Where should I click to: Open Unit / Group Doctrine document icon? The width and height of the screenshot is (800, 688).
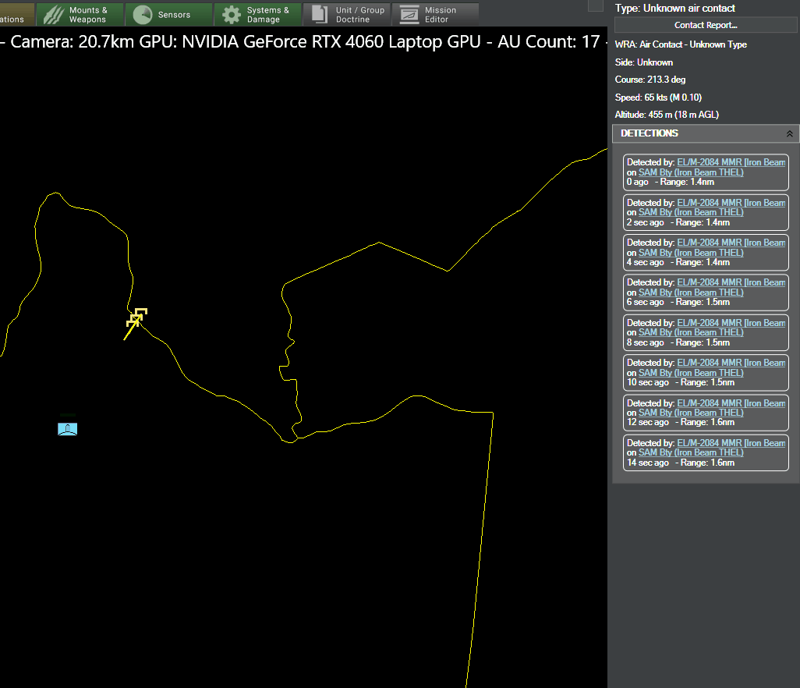click(320, 14)
